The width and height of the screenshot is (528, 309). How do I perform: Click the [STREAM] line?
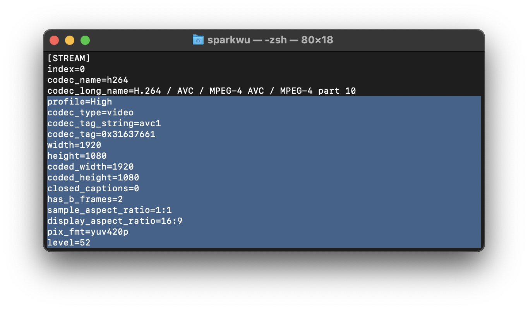tap(69, 58)
